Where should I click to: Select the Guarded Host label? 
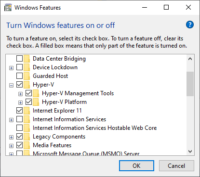pos(50,76)
